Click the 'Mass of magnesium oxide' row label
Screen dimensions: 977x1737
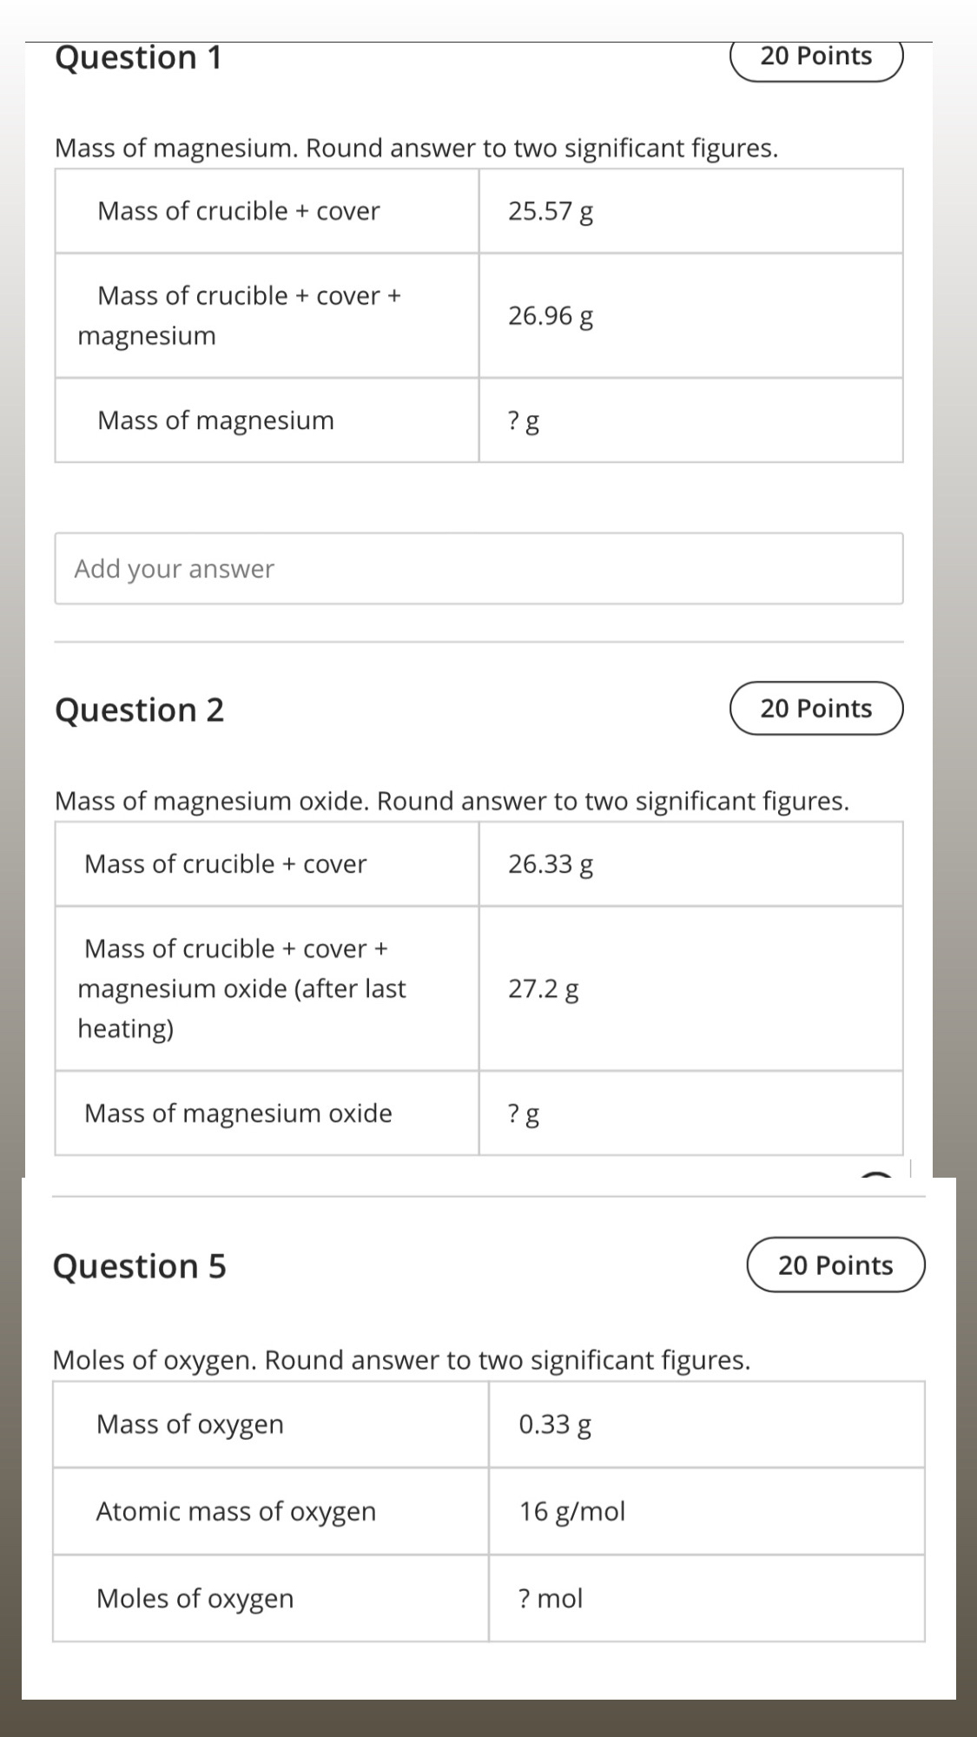pyautogui.click(x=238, y=1113)
